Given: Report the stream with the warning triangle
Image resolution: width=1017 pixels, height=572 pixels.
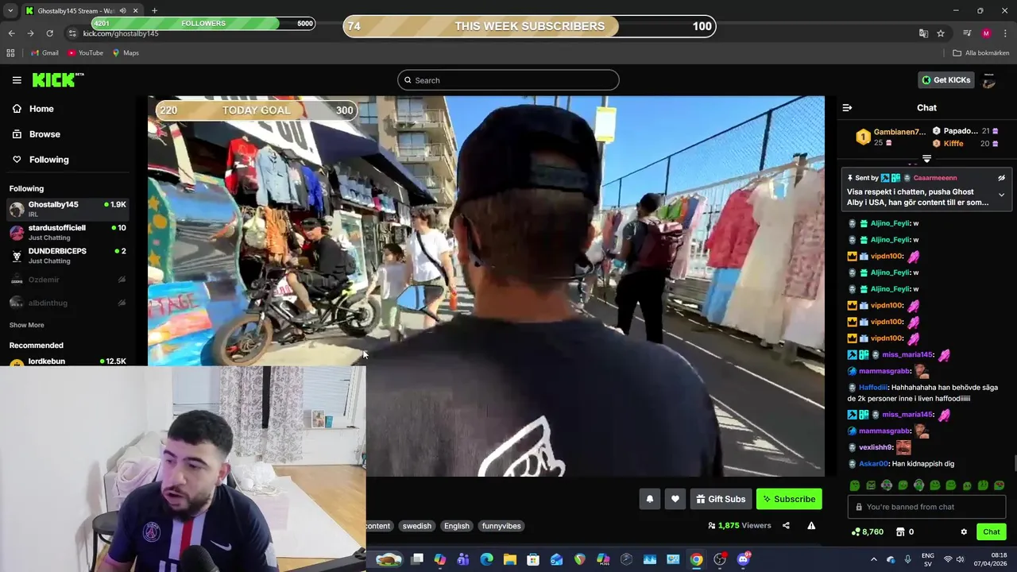Looking at the screenshot, I should 811,525.
